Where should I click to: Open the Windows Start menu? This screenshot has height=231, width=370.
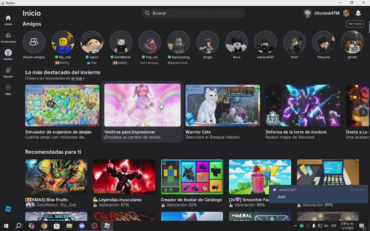pos(6,226)
